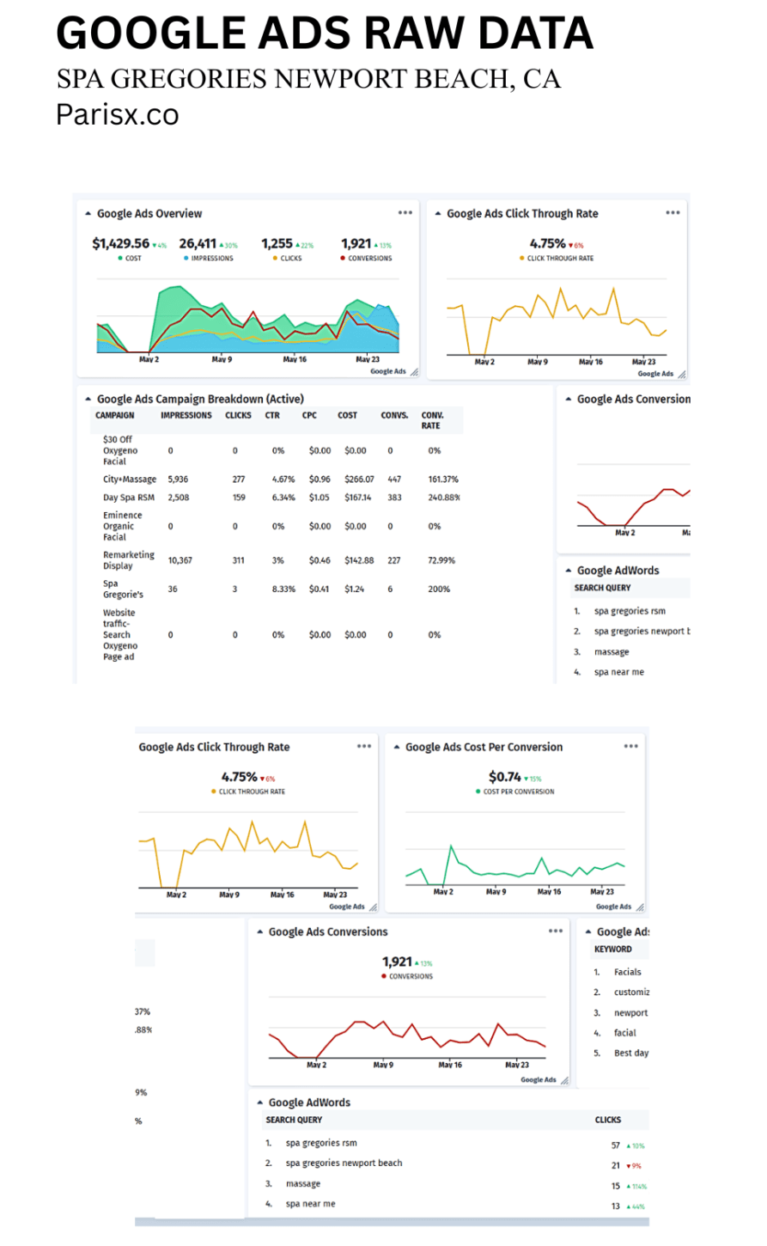
Task: Sort by the CAMPAIGN column header
Action: [x=115, y=415]
